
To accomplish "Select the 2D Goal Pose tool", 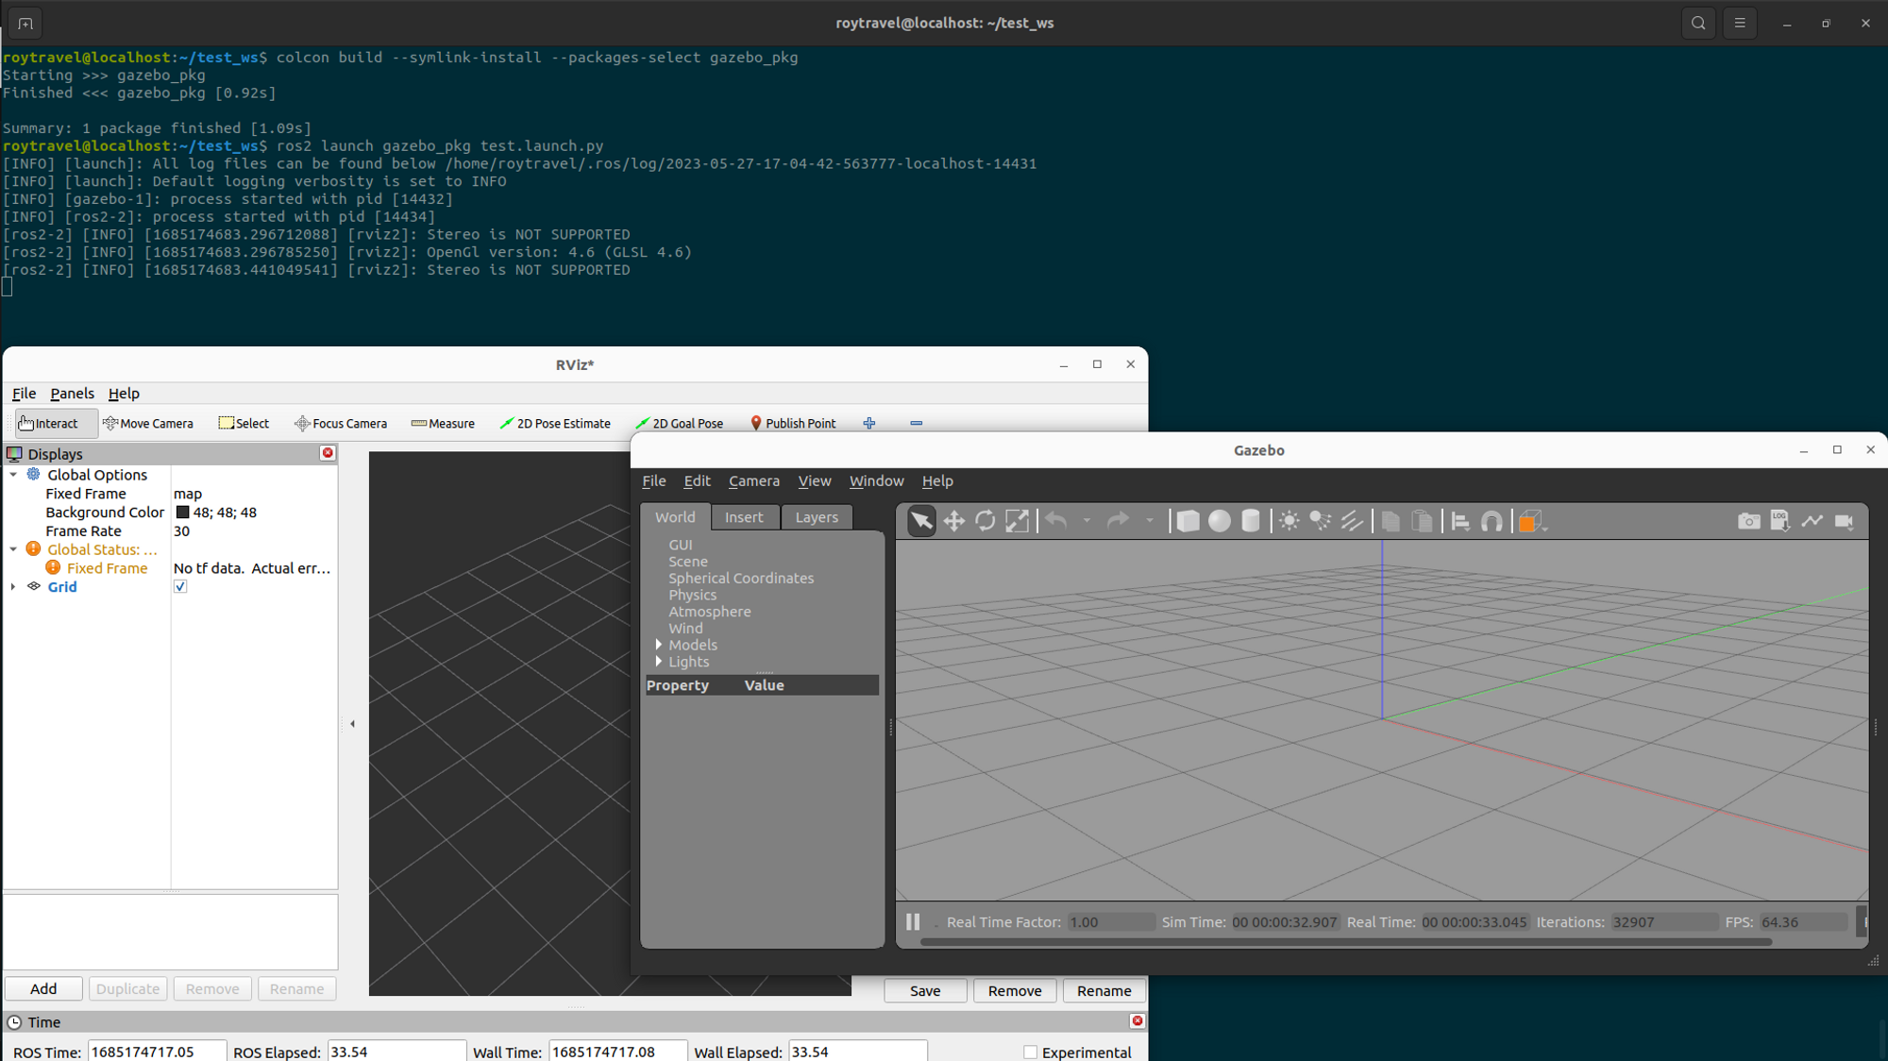I will click(x=679, y=423).
